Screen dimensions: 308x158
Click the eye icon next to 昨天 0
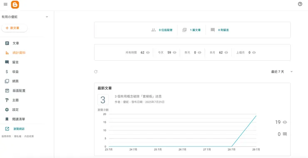click(199, 53)
